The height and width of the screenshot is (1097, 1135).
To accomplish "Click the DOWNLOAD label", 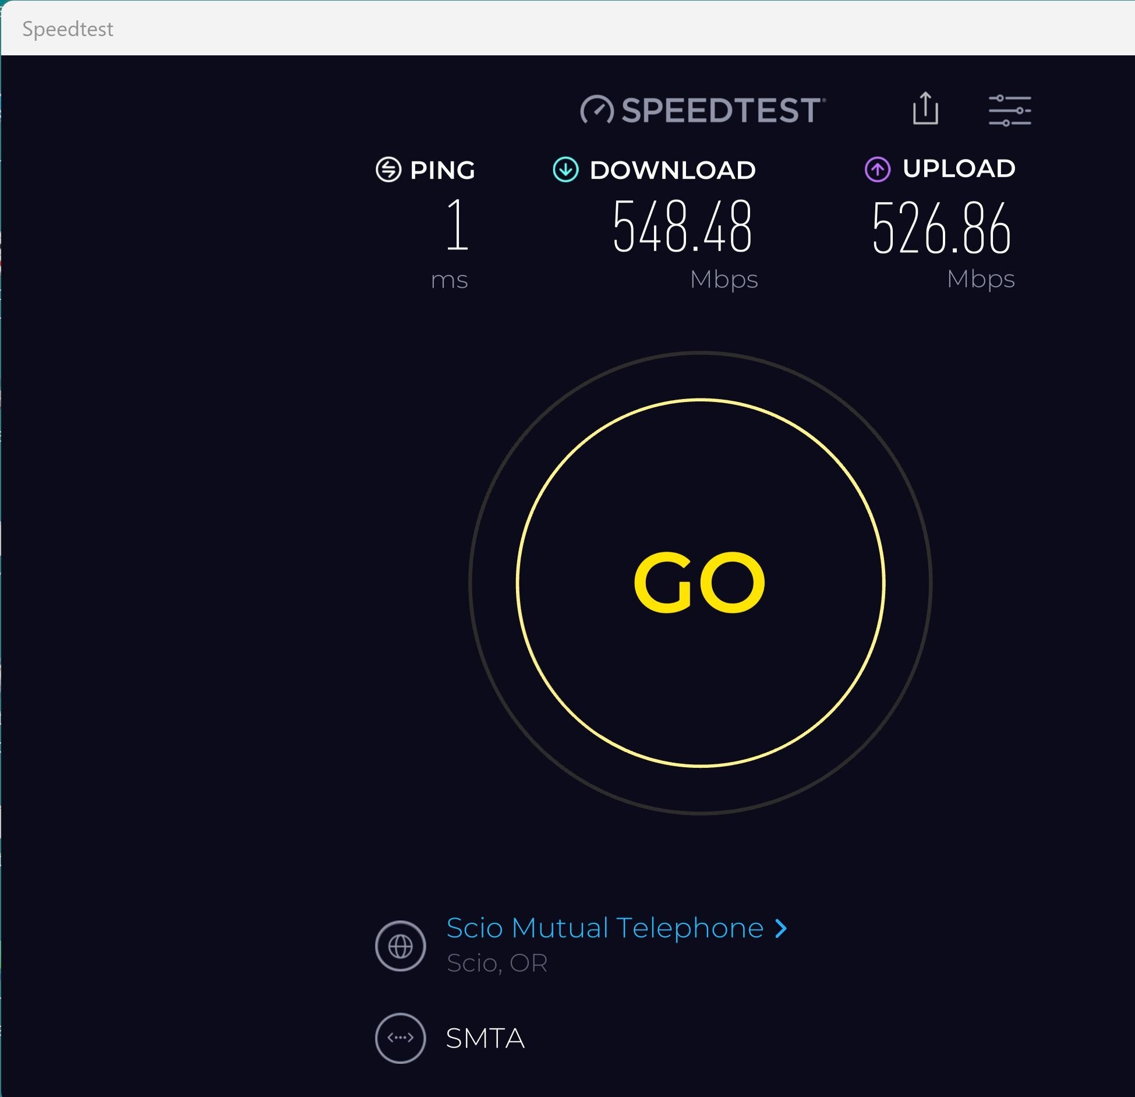I will (673, 170).
